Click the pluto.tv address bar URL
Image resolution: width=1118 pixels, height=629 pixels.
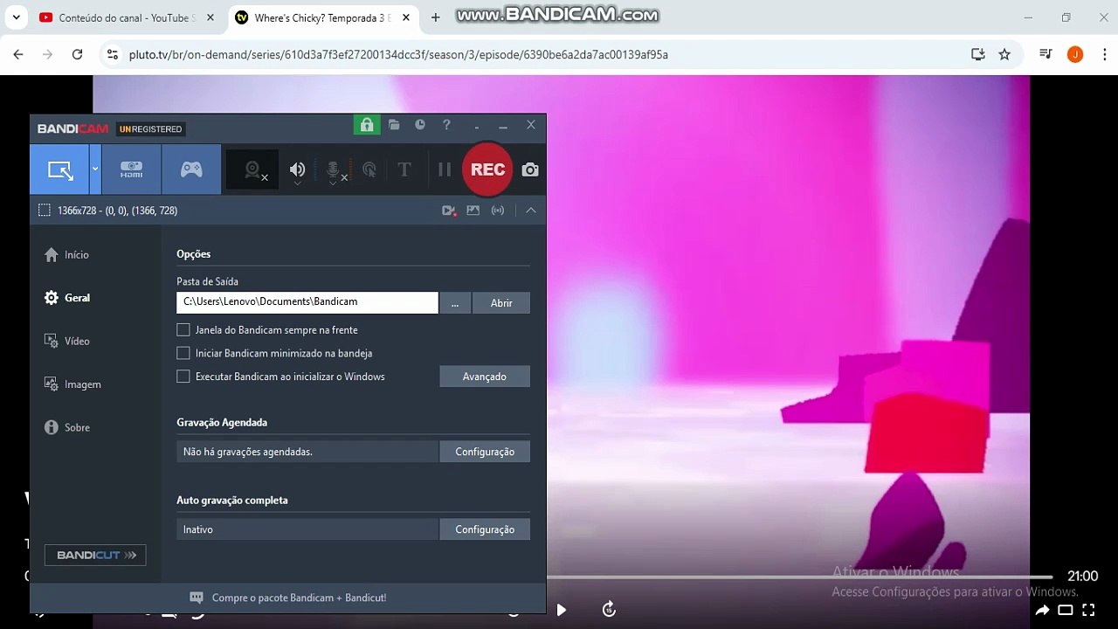[x=398, y=54]
